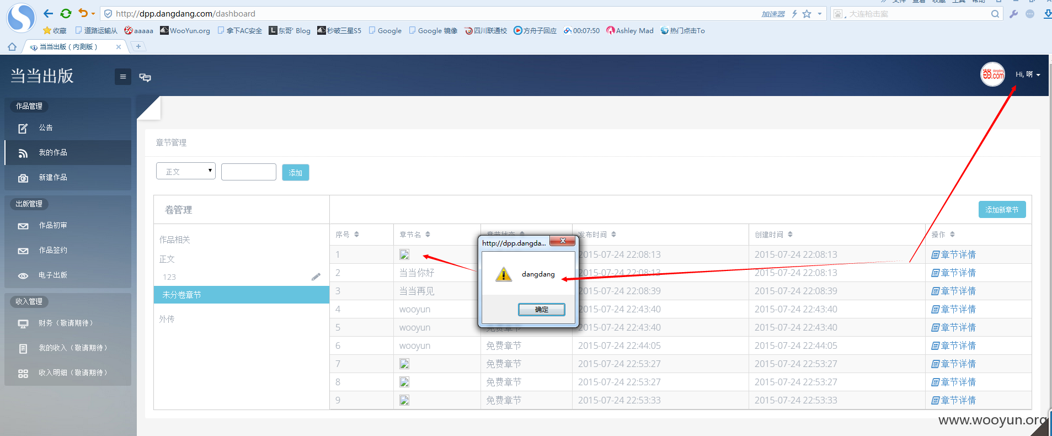Click the broken image in row 7

click(404, 364)
